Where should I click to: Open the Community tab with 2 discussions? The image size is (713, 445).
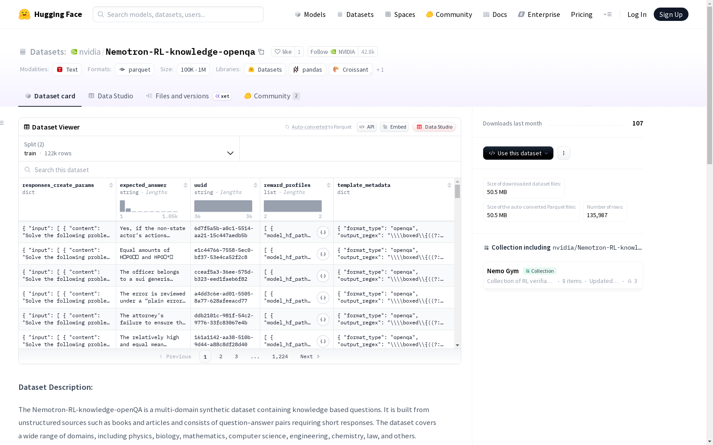pos(272,96)
